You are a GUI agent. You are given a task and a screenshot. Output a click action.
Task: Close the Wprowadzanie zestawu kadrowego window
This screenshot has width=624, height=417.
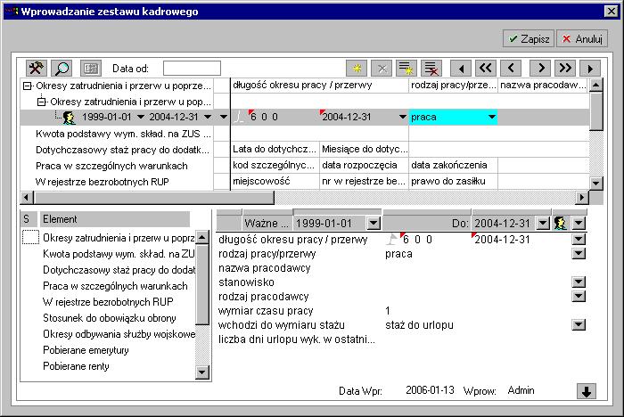pos(611,12)
